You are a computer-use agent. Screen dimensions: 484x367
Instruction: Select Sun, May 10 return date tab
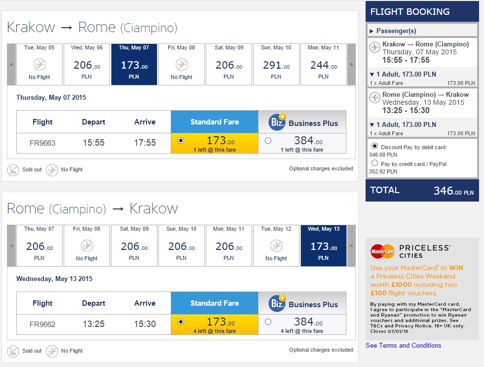point(182,246)
